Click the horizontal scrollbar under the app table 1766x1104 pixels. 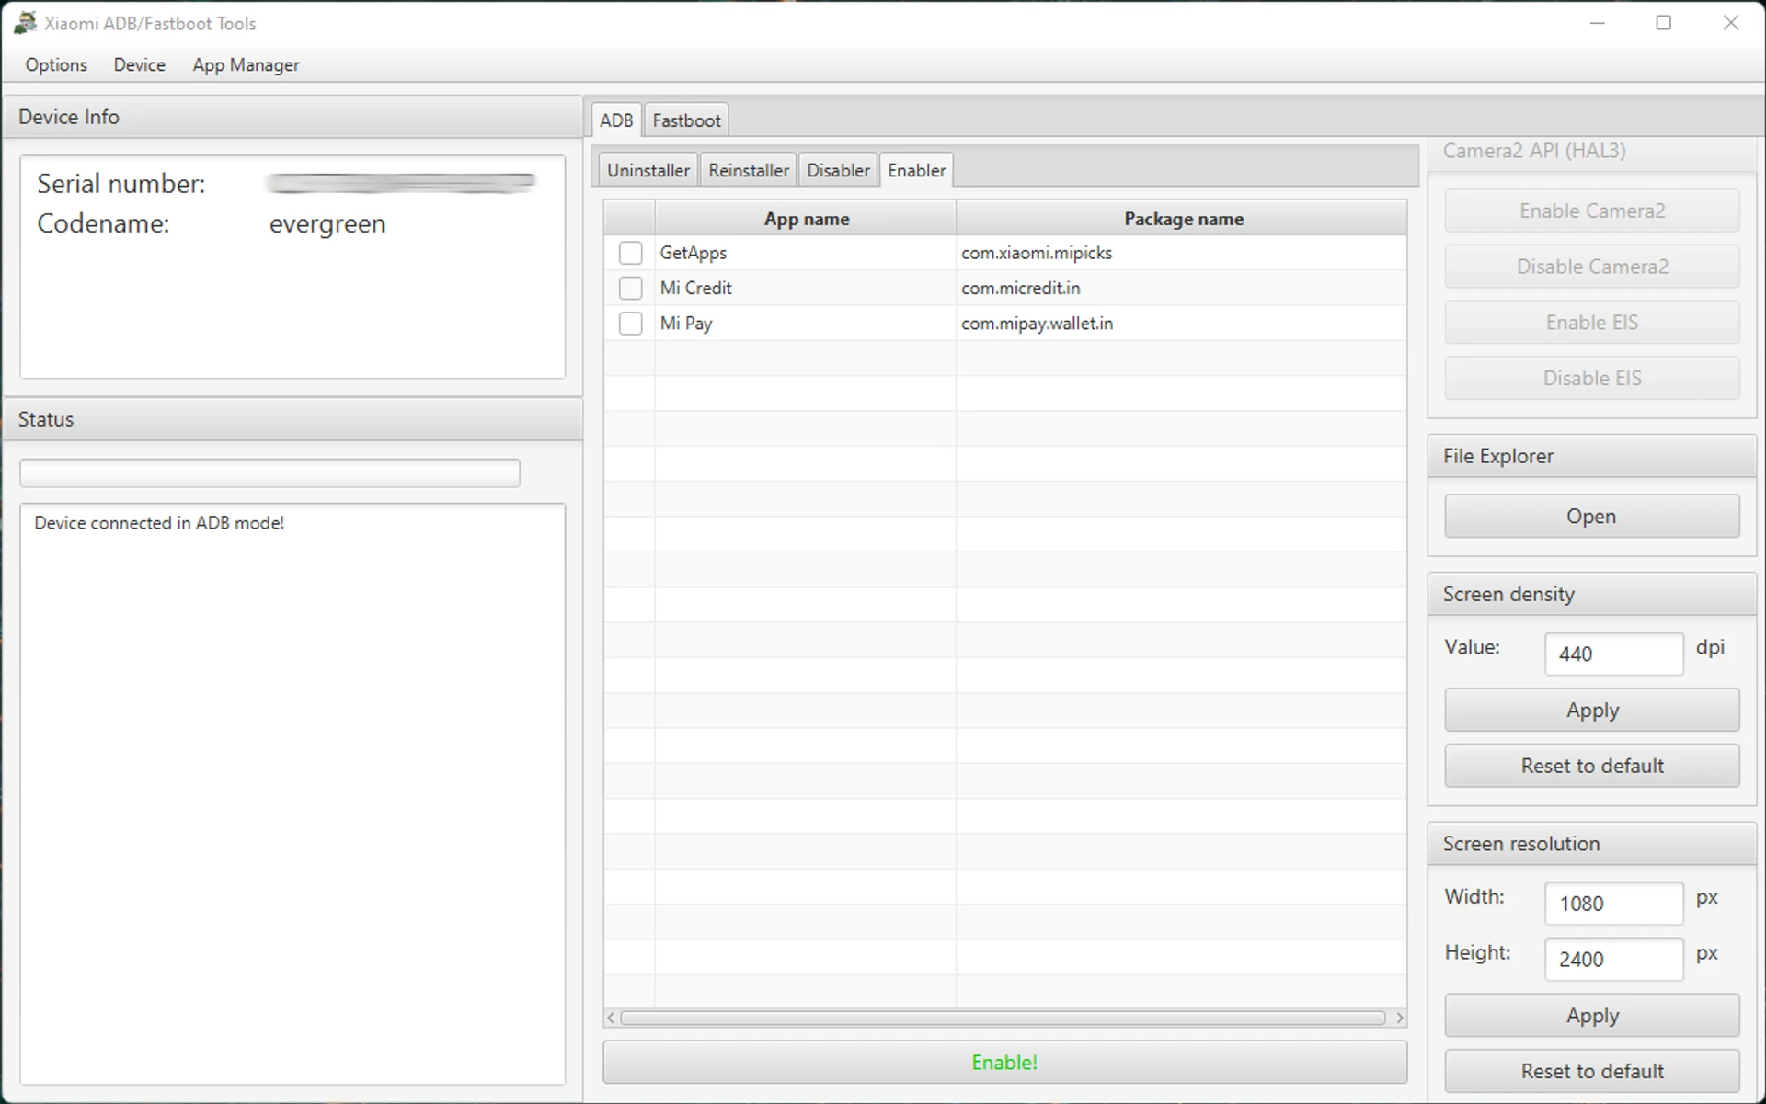(1003, 1019)
